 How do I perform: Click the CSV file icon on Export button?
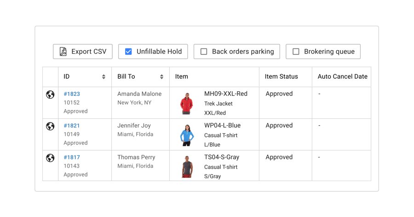point(63,52)
